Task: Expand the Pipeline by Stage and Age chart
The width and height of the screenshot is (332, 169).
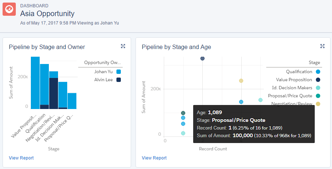Action: click(x=322, y=46)
